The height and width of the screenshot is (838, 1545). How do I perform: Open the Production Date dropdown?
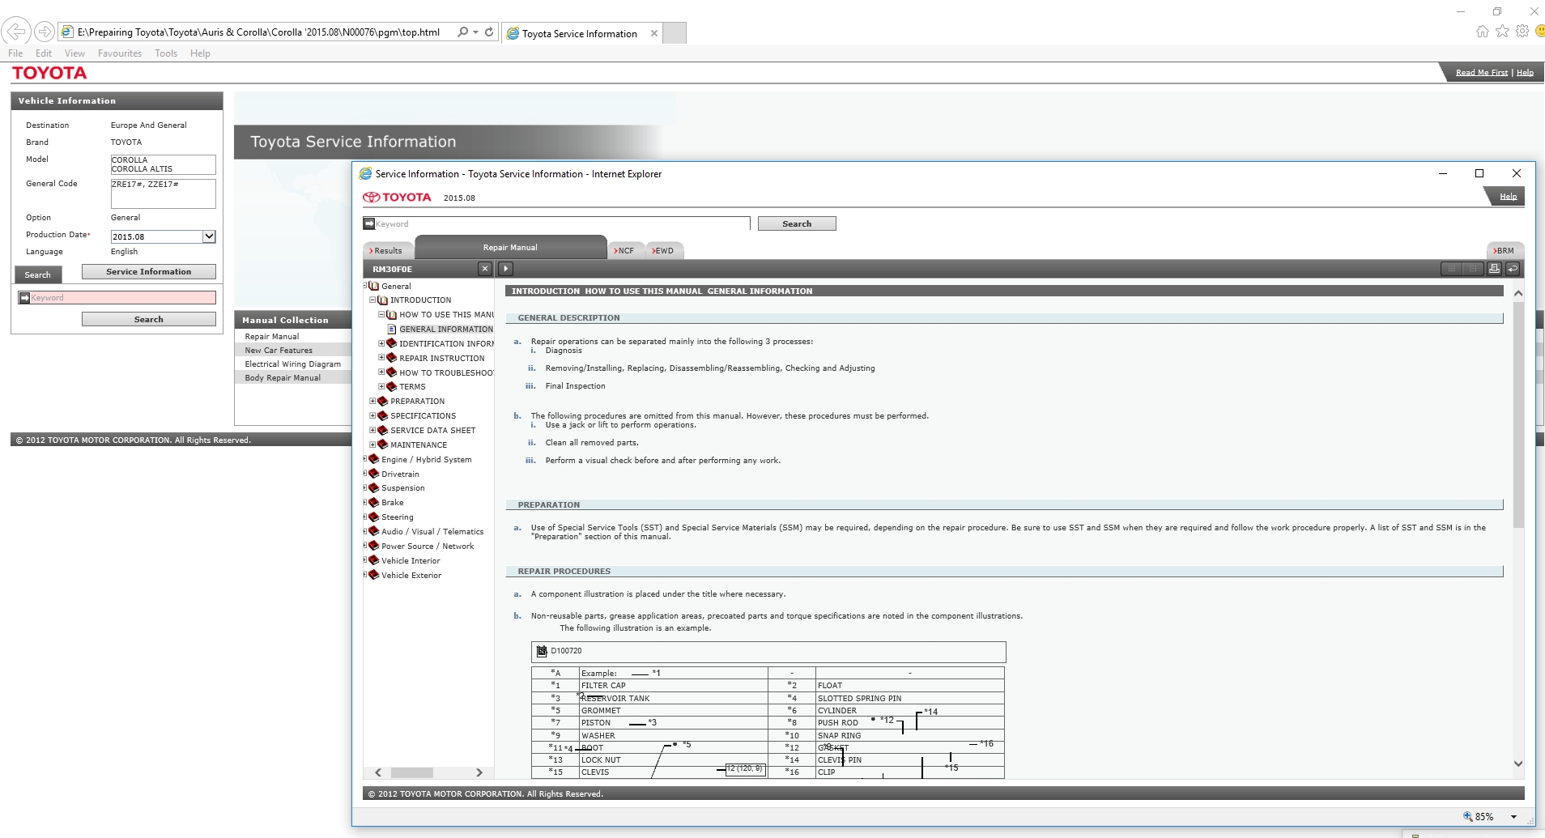[x=209, y=236]
